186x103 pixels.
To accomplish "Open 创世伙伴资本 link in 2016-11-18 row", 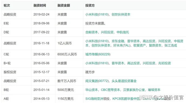I will 101,45.
